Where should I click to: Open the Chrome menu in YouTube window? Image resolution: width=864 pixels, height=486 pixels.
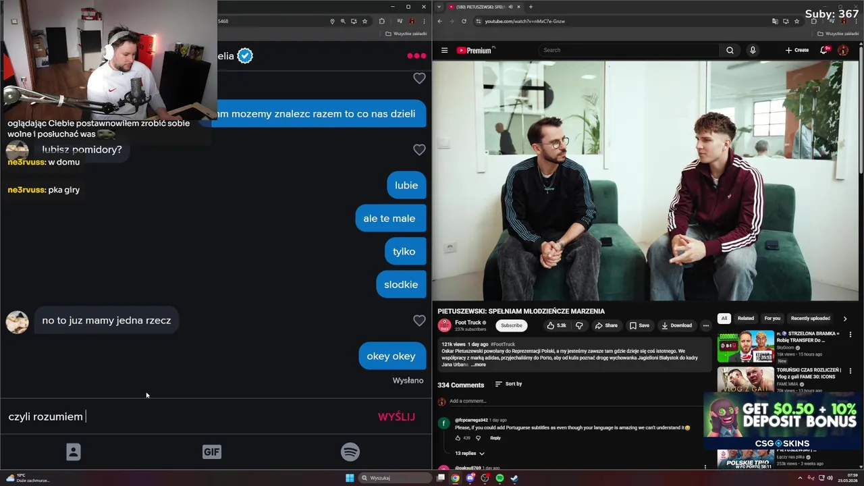pos(857,21)
